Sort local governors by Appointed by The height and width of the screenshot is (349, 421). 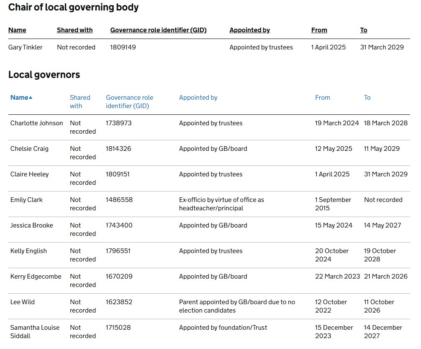198,98
